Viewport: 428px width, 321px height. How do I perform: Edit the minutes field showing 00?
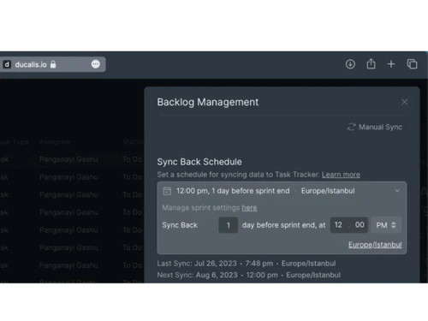pyautogui.click(x=360, y=225)
